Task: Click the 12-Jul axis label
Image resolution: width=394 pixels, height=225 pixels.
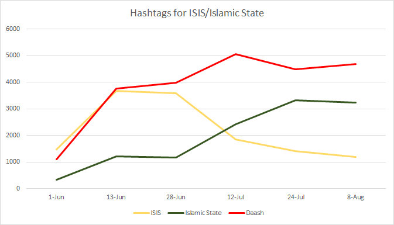Action: [x=236, y=197]
